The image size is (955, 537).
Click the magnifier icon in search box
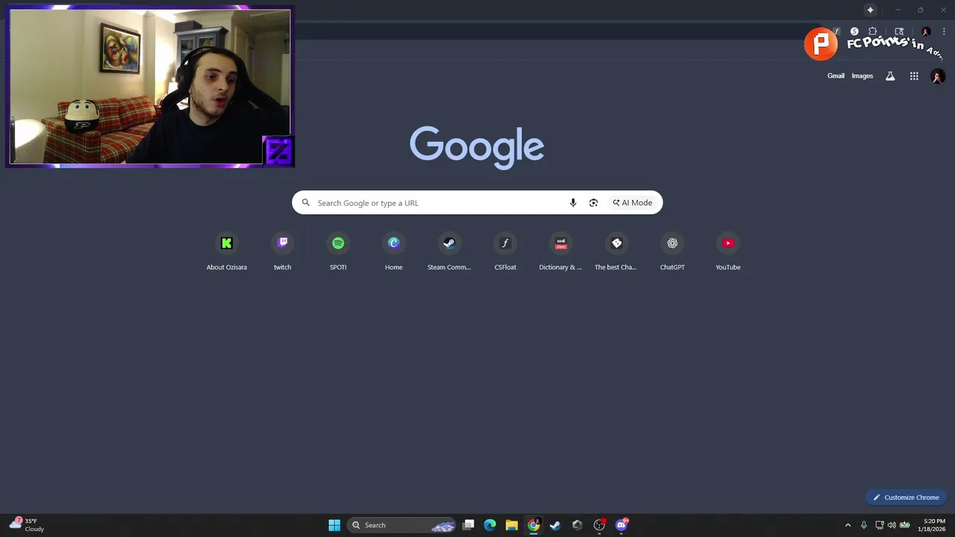[305, 203]
